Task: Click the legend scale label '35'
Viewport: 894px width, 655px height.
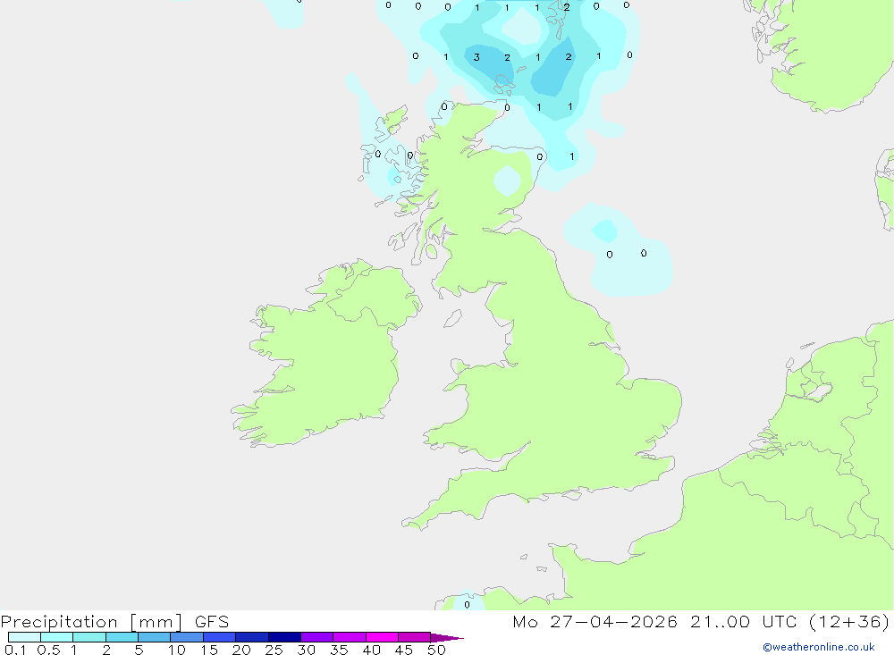Action: [339, 650]
